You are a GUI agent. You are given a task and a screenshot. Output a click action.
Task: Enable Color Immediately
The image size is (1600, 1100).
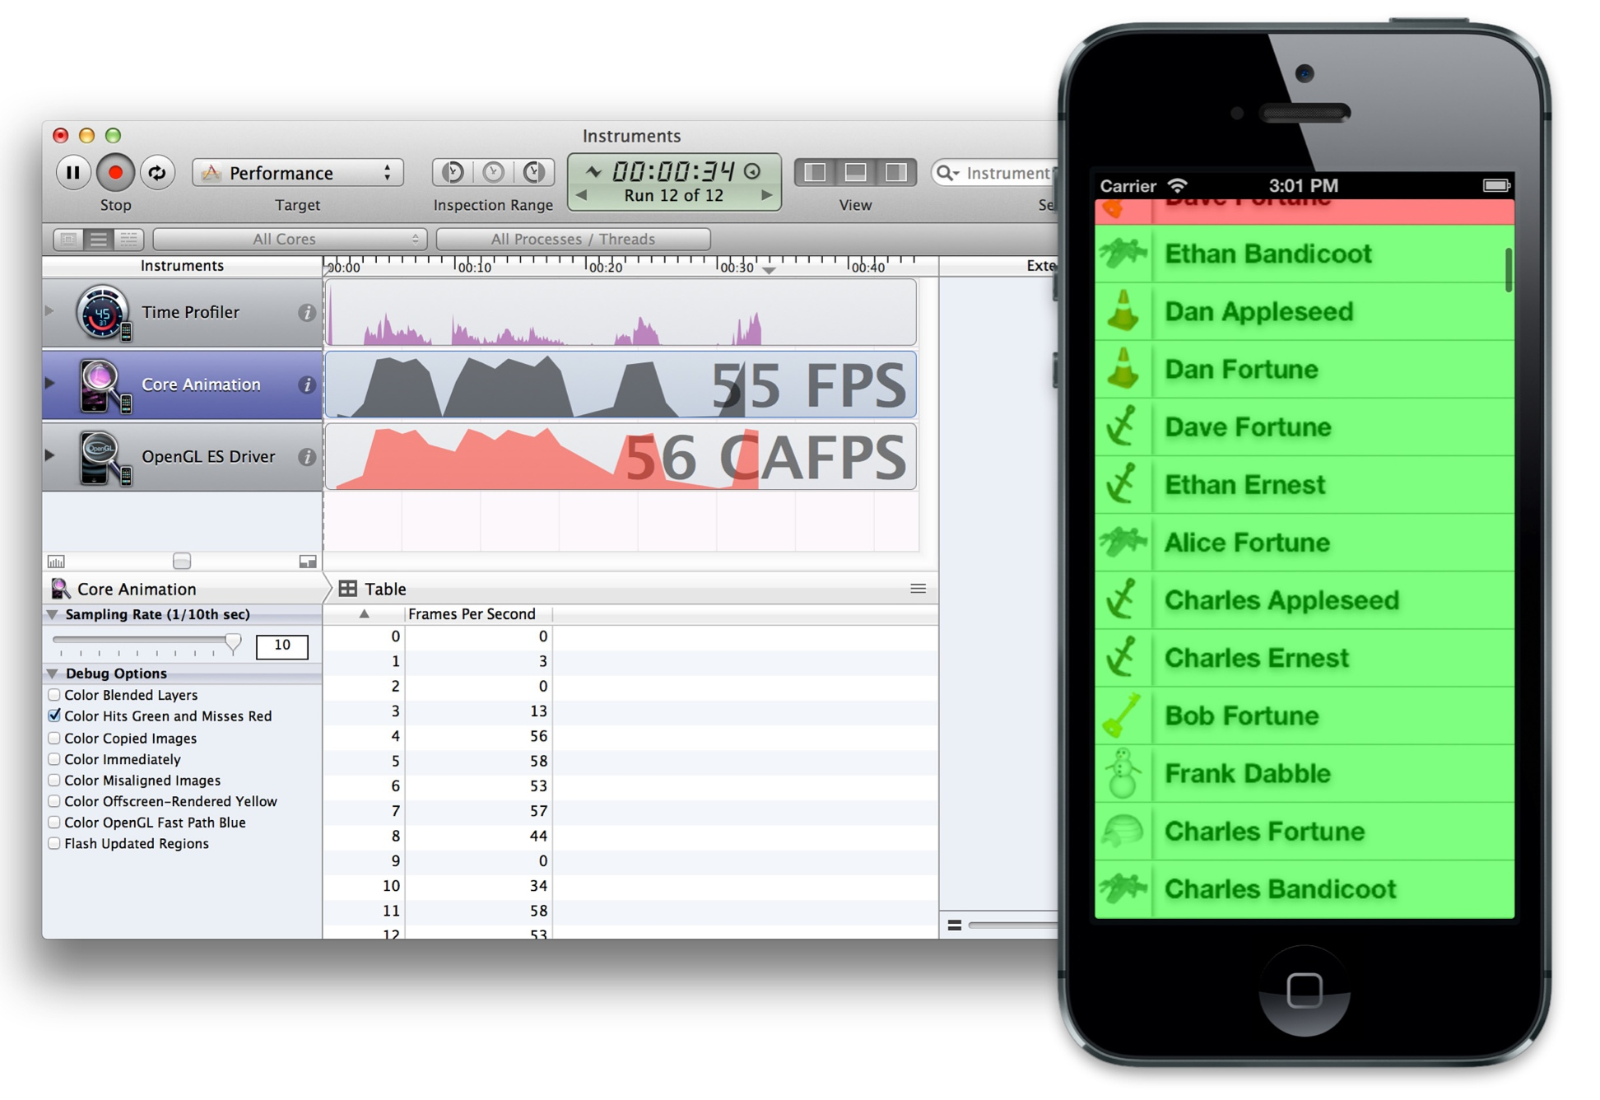click(x=54, y=758)
